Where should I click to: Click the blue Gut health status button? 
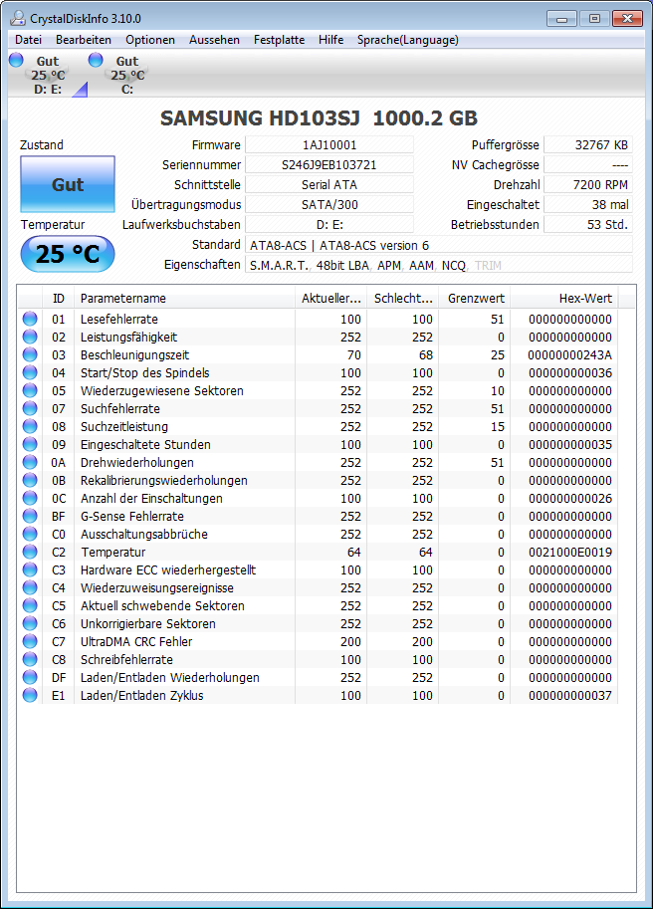coord(68,184)
